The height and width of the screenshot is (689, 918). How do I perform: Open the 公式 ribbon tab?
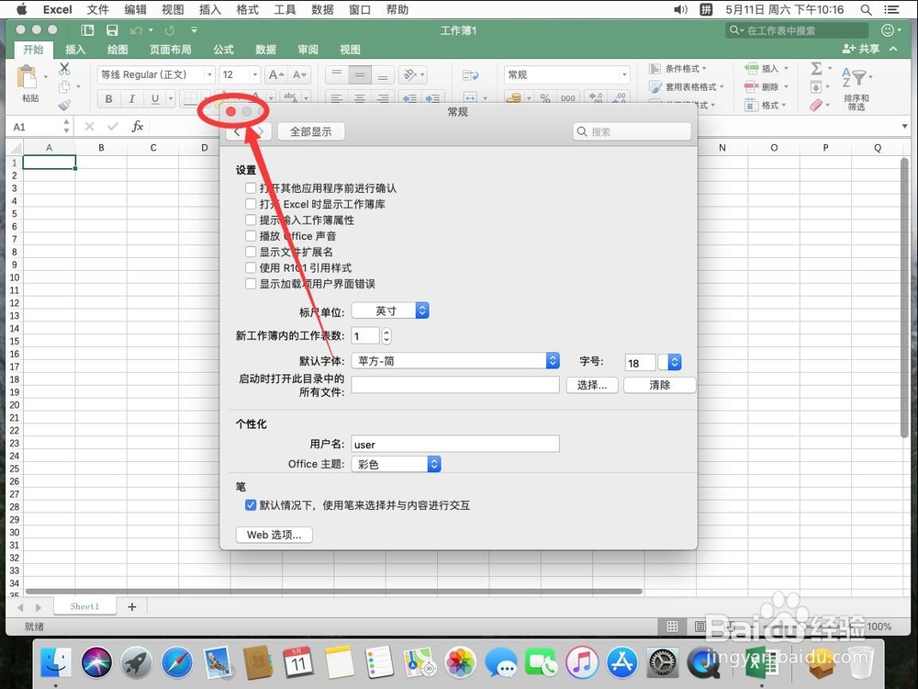[224, 50]
